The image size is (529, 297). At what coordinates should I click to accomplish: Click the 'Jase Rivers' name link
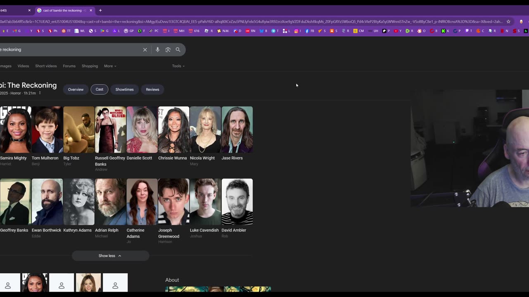(232, 158)
